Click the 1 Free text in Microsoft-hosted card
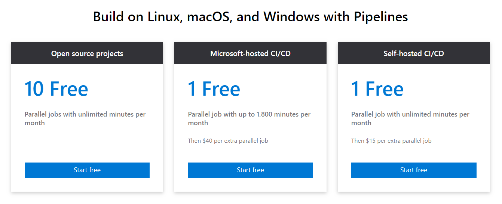Image resolution: width=502 pixels, height=204 pixels. point(214,89)
